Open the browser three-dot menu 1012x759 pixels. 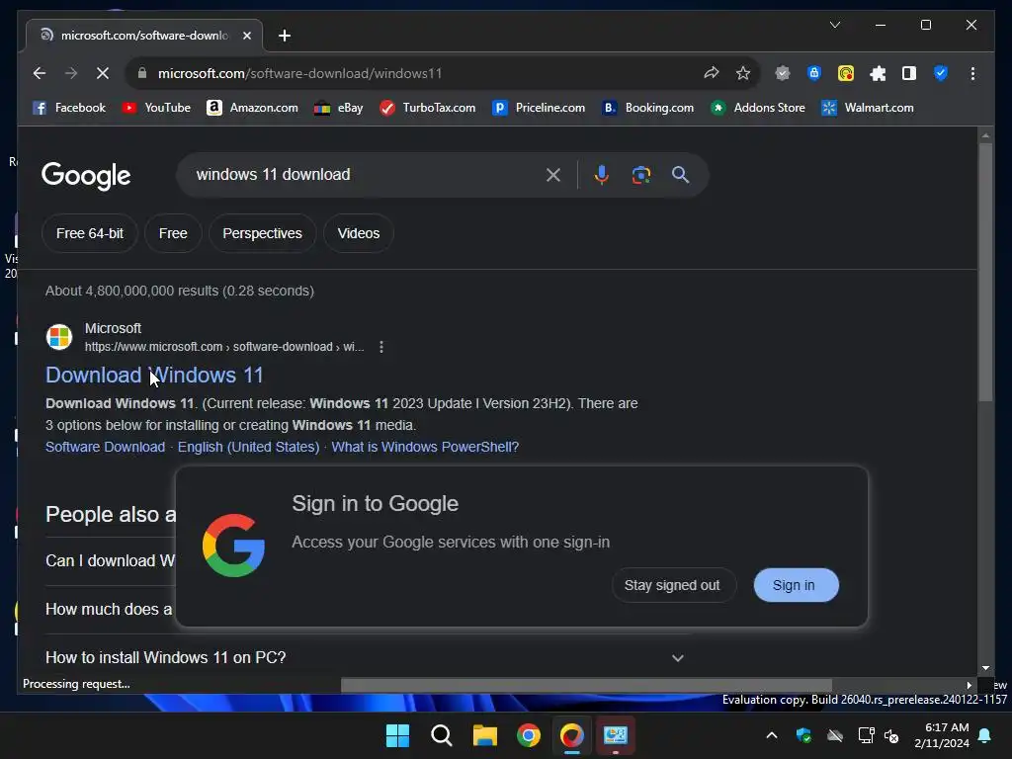972,73
